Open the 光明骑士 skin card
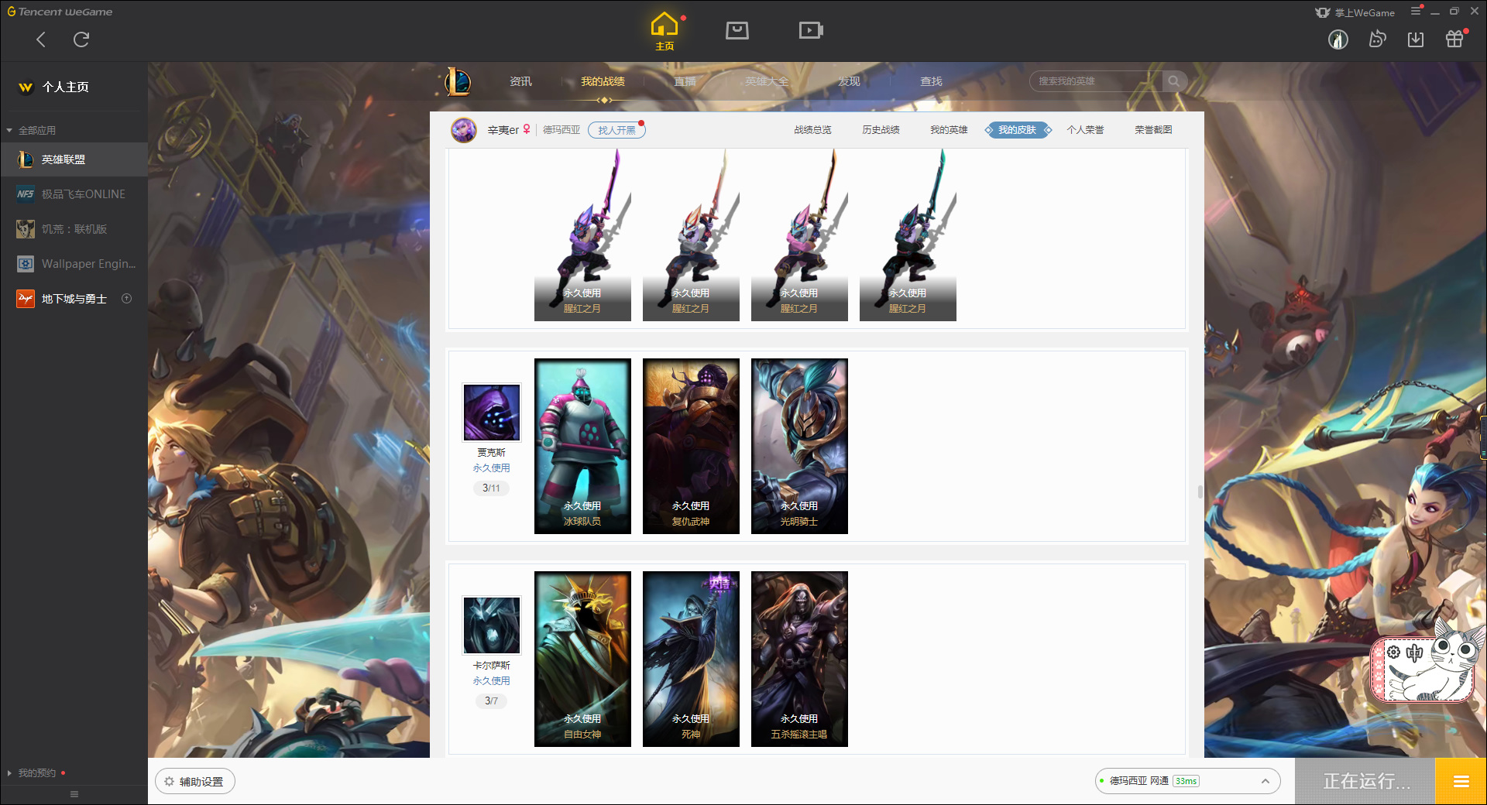Screen dimensions: 1487x805 [799, 446]
